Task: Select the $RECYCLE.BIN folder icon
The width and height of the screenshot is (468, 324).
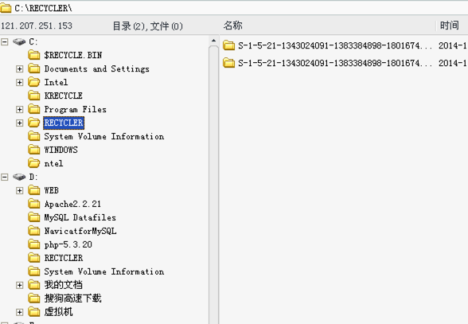Action: pos(34,55)
